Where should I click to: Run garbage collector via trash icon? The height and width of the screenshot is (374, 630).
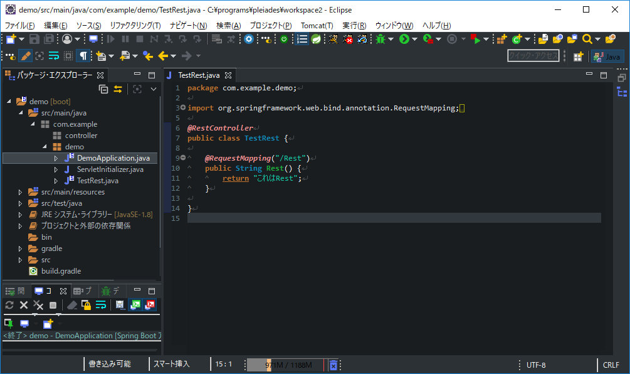click(333, 365)
